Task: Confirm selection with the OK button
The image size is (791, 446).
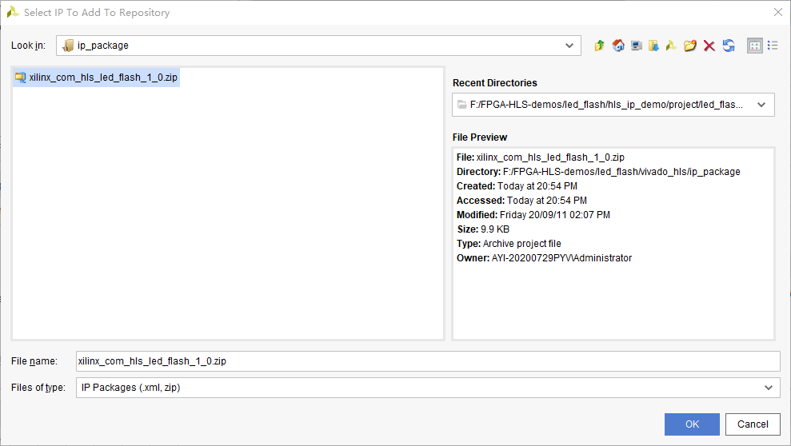Action: 692,424
